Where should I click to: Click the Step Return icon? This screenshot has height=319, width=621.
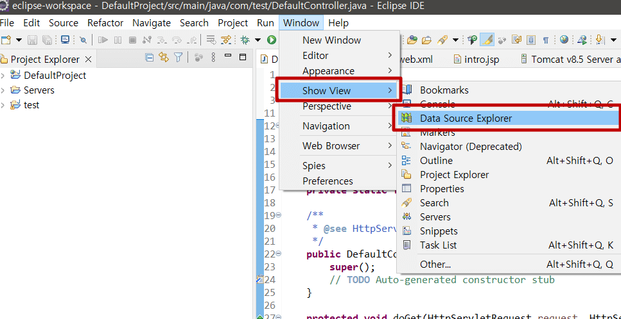coord(191,40)
